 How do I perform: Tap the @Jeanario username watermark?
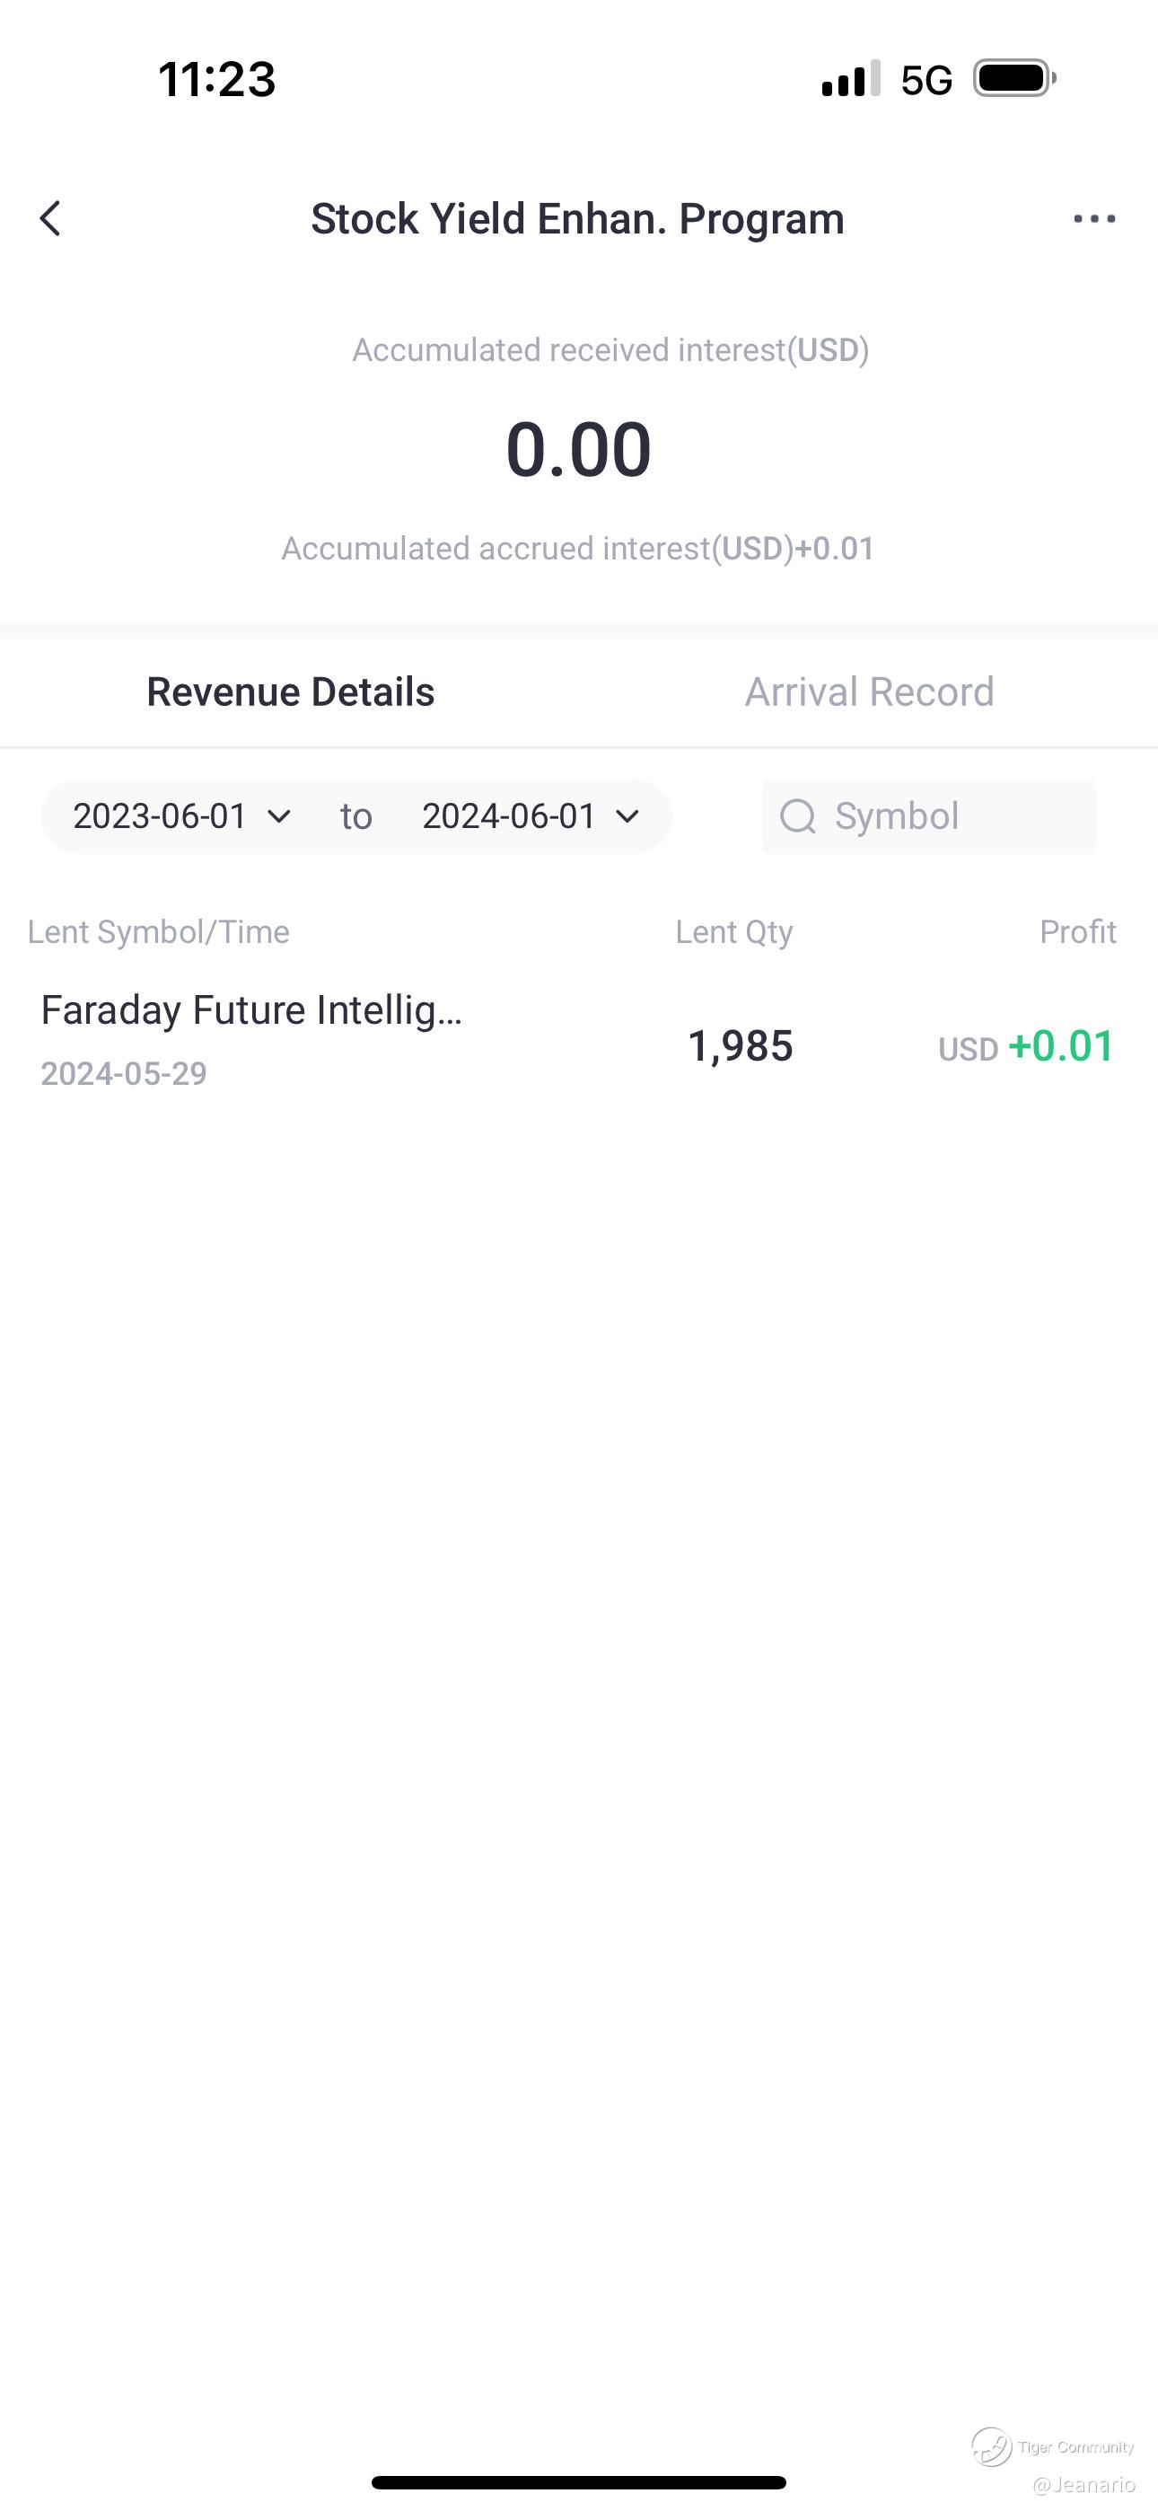1083,2485
